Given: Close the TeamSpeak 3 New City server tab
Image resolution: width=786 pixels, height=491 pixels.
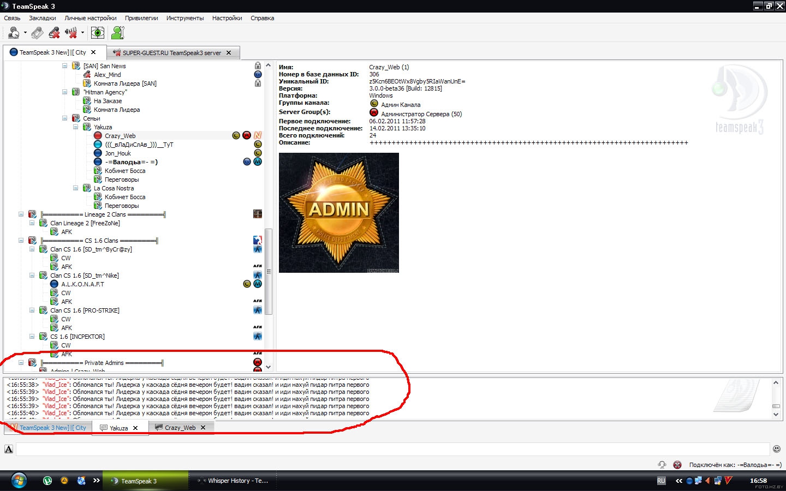Looking at the screenshot, I should point(93,52).
